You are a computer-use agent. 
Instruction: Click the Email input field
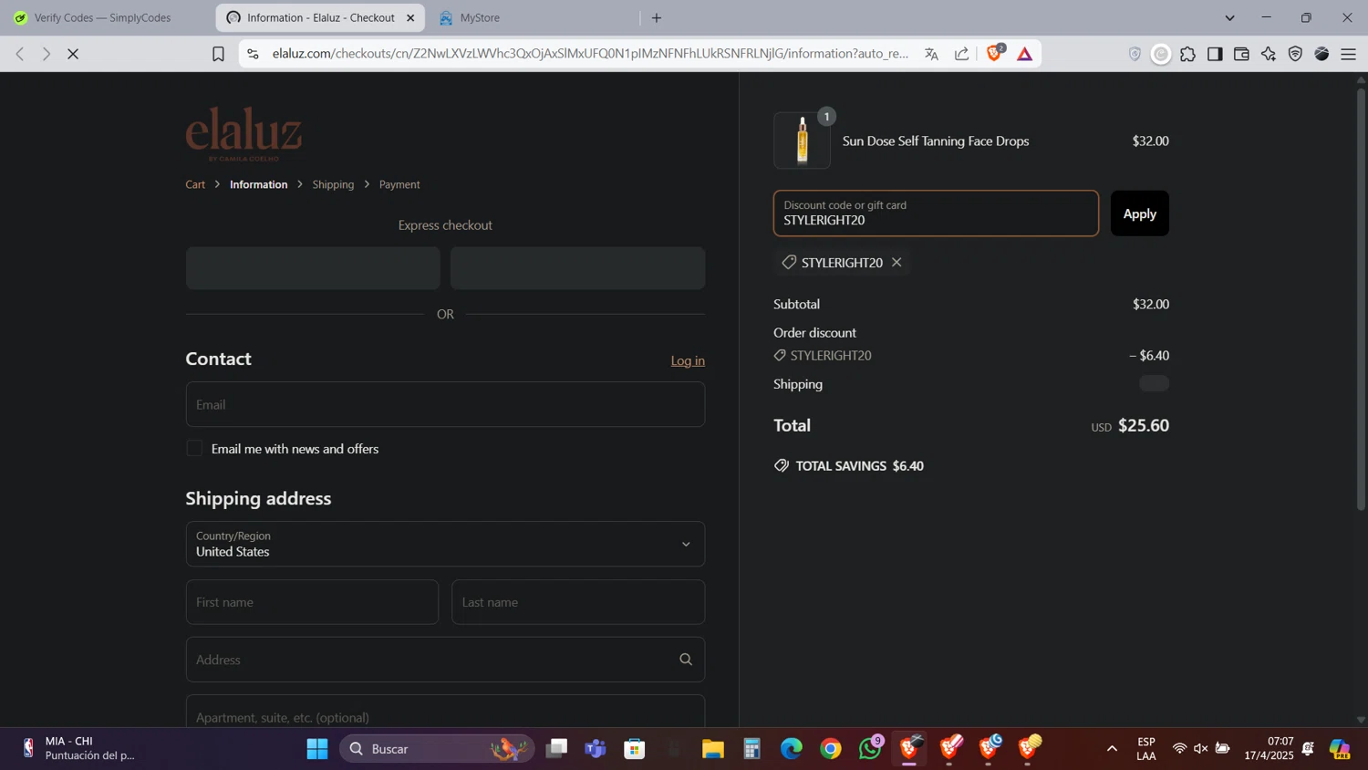pos(445,404)
